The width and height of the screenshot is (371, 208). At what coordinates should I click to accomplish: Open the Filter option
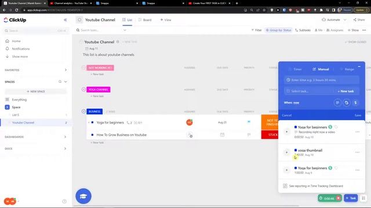click(256, 30)
